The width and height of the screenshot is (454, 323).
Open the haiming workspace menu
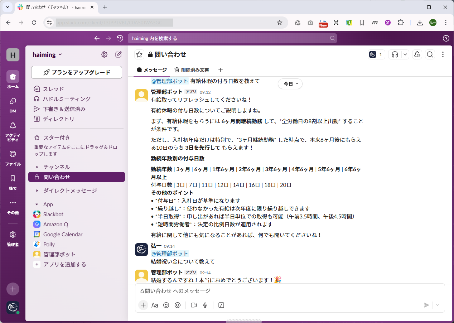click(47, 54)
